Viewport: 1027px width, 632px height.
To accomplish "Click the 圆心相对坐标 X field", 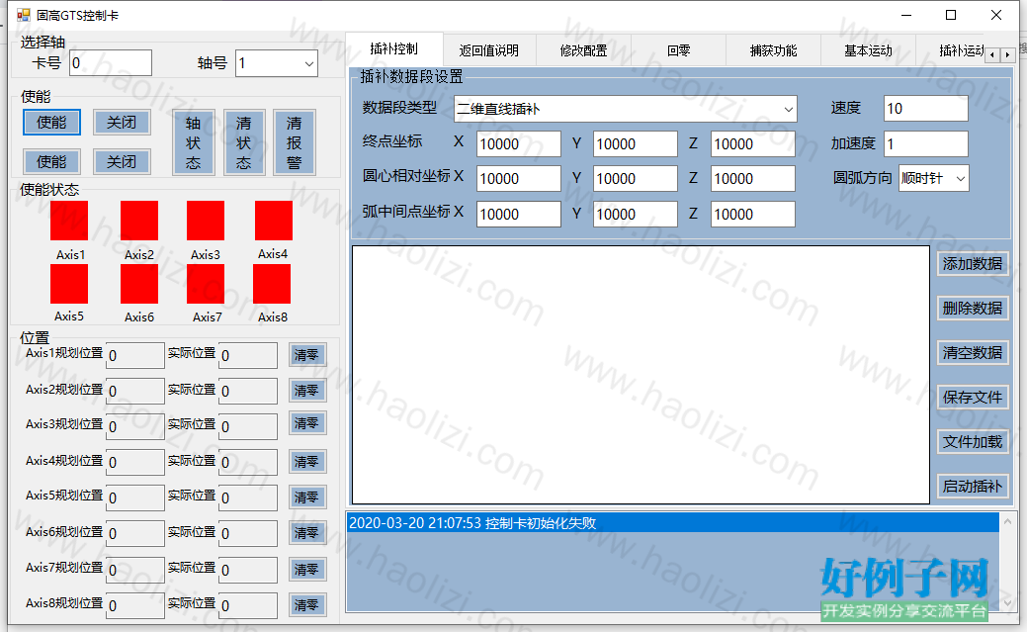I will point(519,178).
